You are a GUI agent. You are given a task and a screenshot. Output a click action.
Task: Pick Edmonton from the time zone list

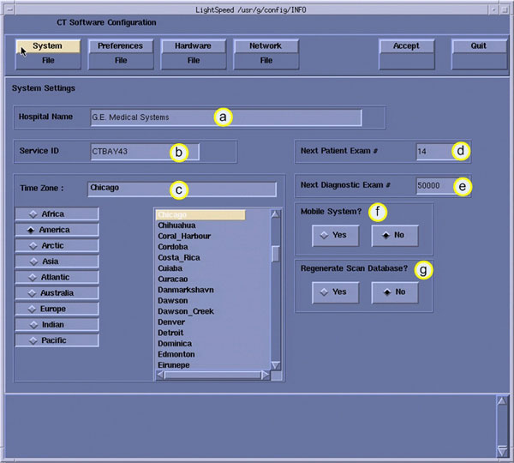(x=176, y=354)
